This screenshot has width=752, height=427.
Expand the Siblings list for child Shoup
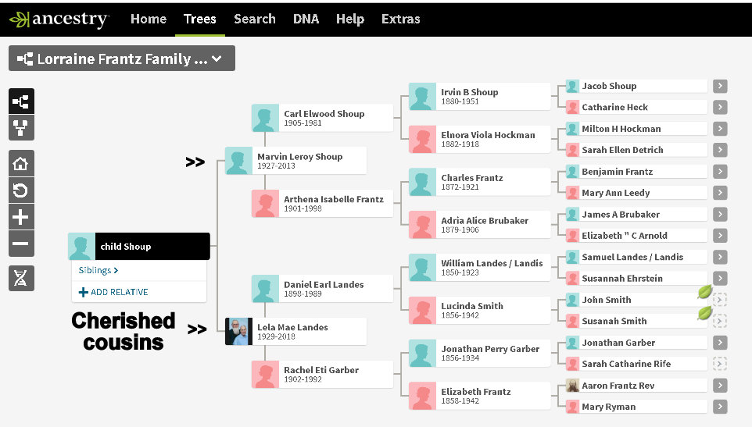[x=98, y=271]
